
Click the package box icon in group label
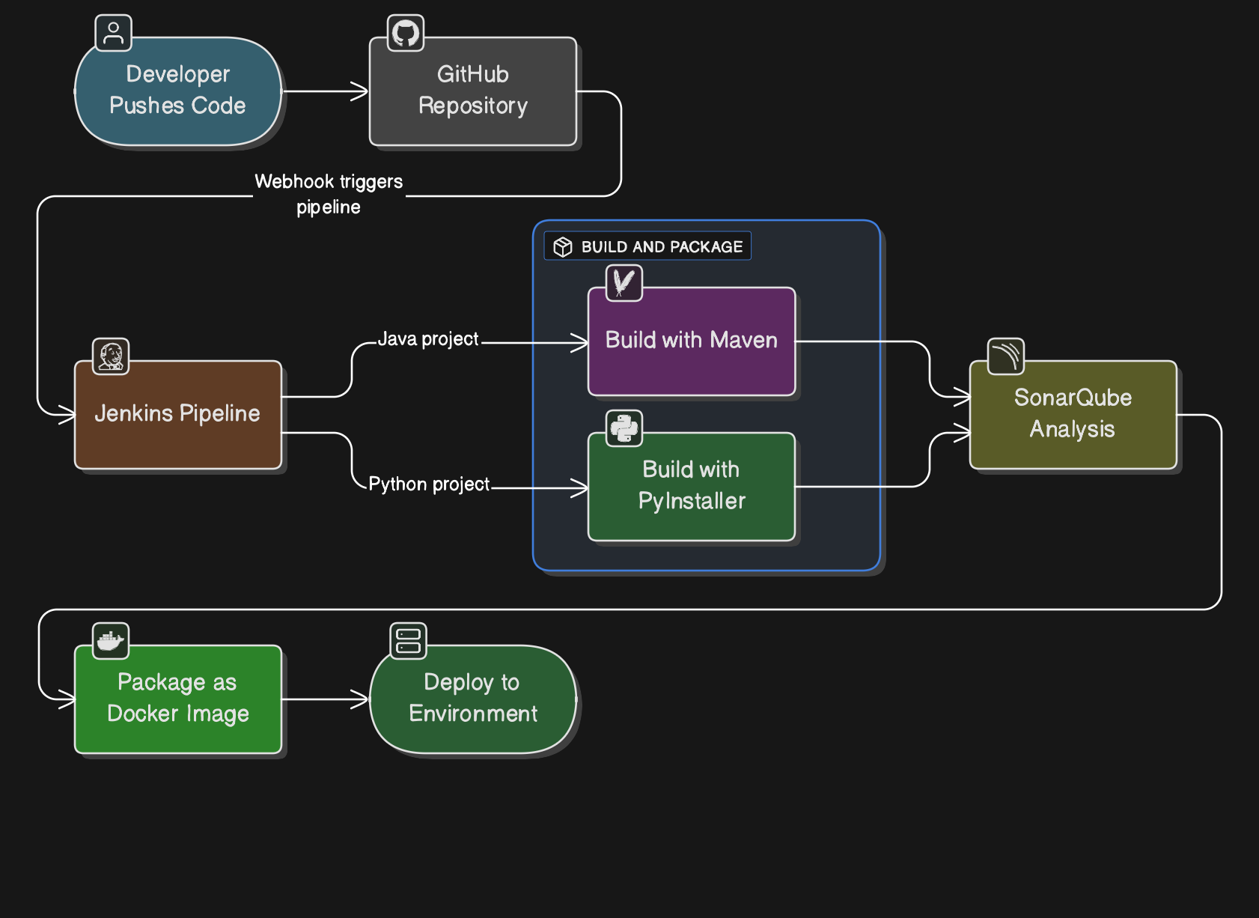click(x=563, y=246)
